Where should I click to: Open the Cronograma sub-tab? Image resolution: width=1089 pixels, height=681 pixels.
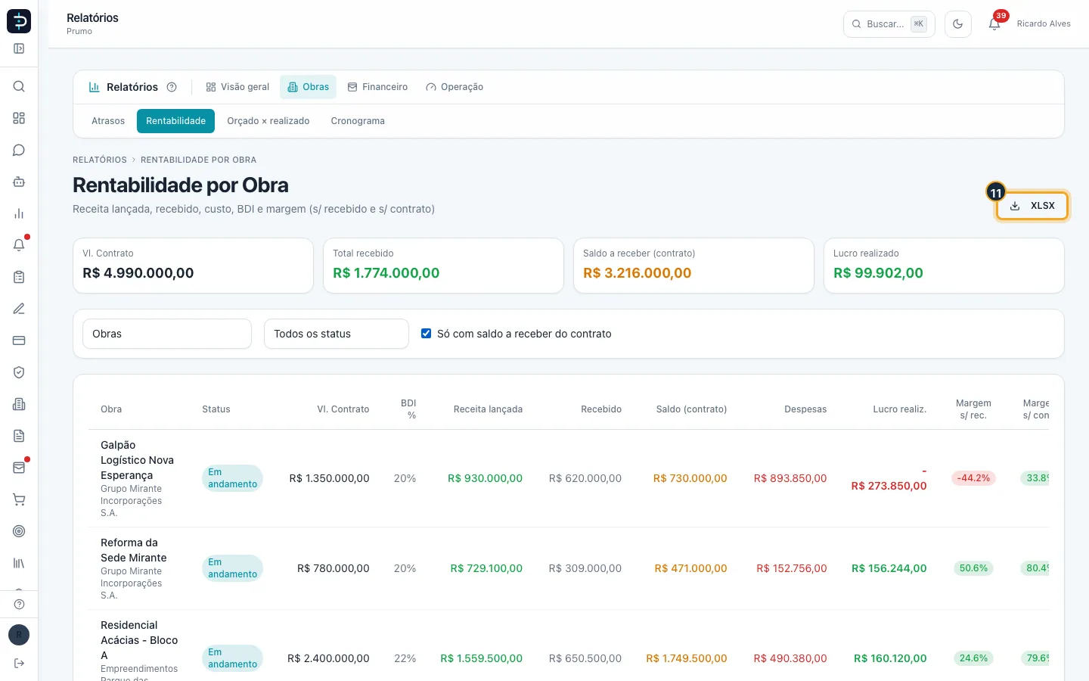pyautogui.click(x=358, y=121)
